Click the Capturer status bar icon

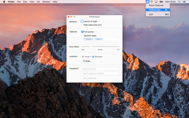click(x=148, y=2)
